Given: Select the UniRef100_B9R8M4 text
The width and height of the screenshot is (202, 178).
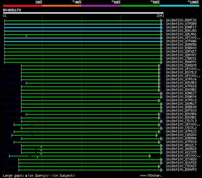Looking at the screenshot, I should [181, 139].
